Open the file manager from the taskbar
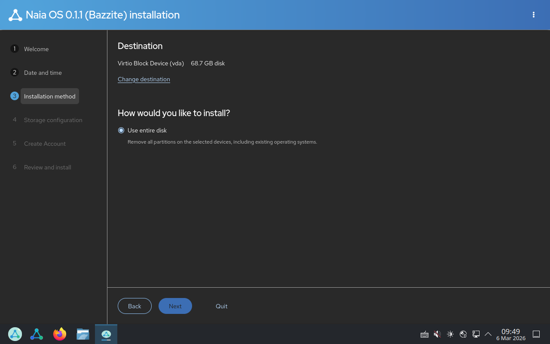The height and width of the screenshot is (344, 550). [x=83, y=334]
